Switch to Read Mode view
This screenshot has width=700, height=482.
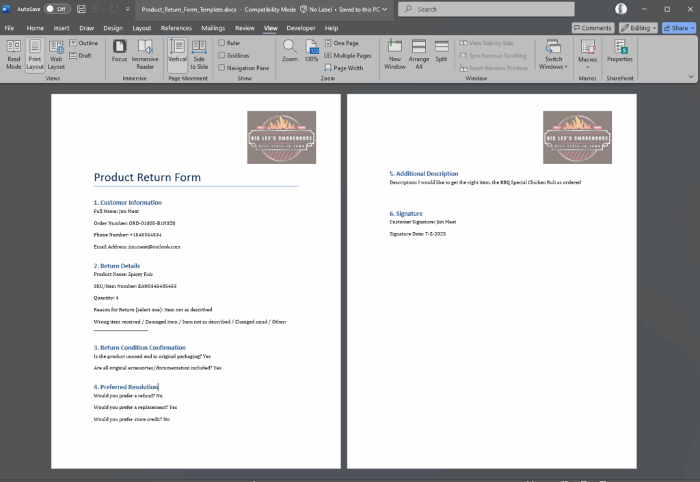14,54
